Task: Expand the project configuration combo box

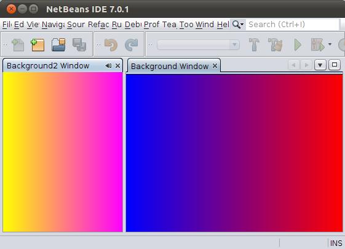Action: pyautogui.click(x=198, y=45)
